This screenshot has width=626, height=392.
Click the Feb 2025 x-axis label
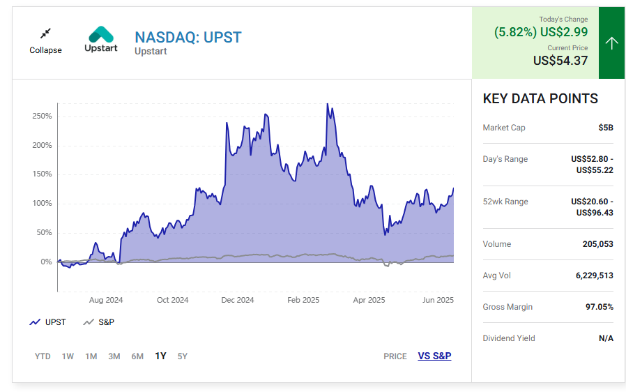point(303,300)
